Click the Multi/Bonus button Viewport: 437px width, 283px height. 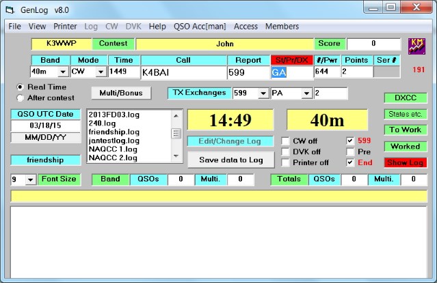[121, 93]
